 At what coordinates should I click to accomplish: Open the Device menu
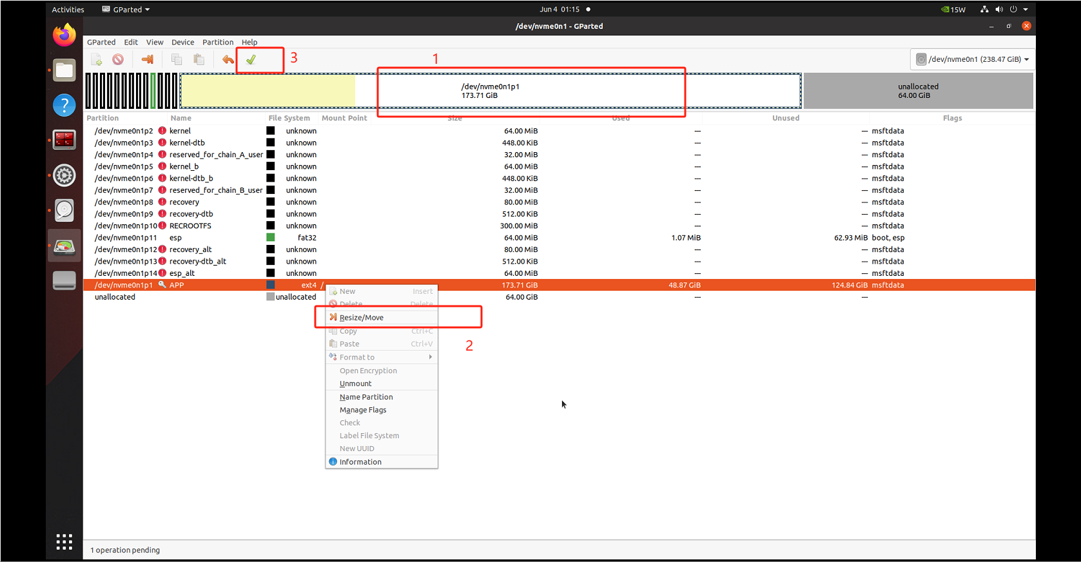tap(182, 42)
